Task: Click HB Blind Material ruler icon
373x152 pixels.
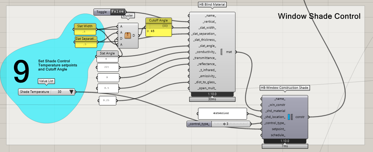Action: coord(221,52)
